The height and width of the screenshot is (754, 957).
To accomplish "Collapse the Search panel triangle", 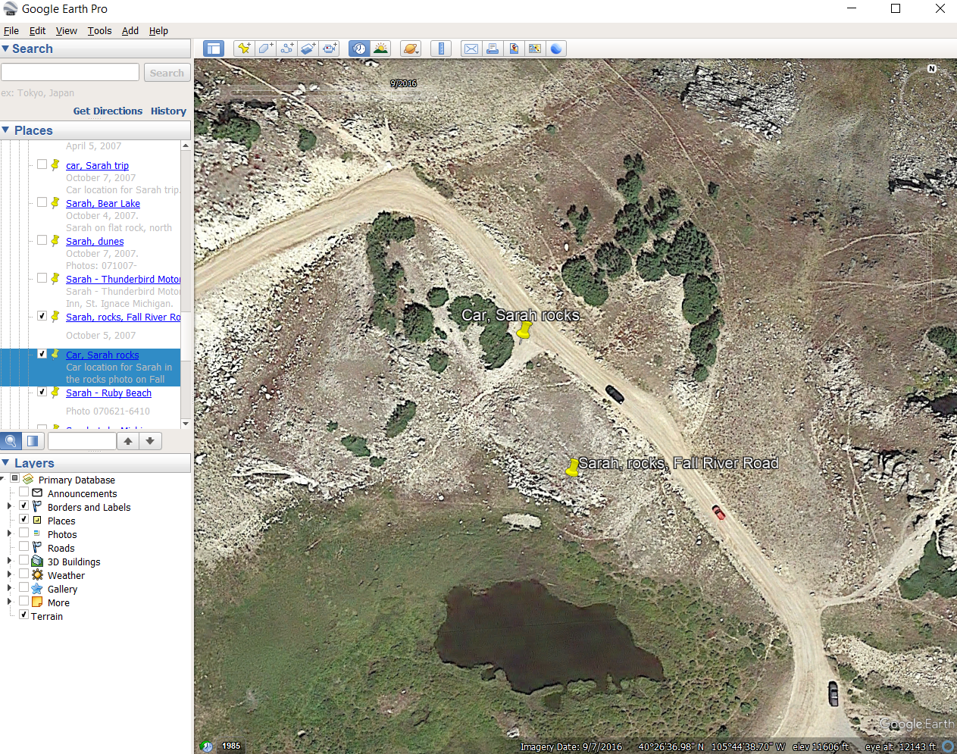I will (5, 48).
